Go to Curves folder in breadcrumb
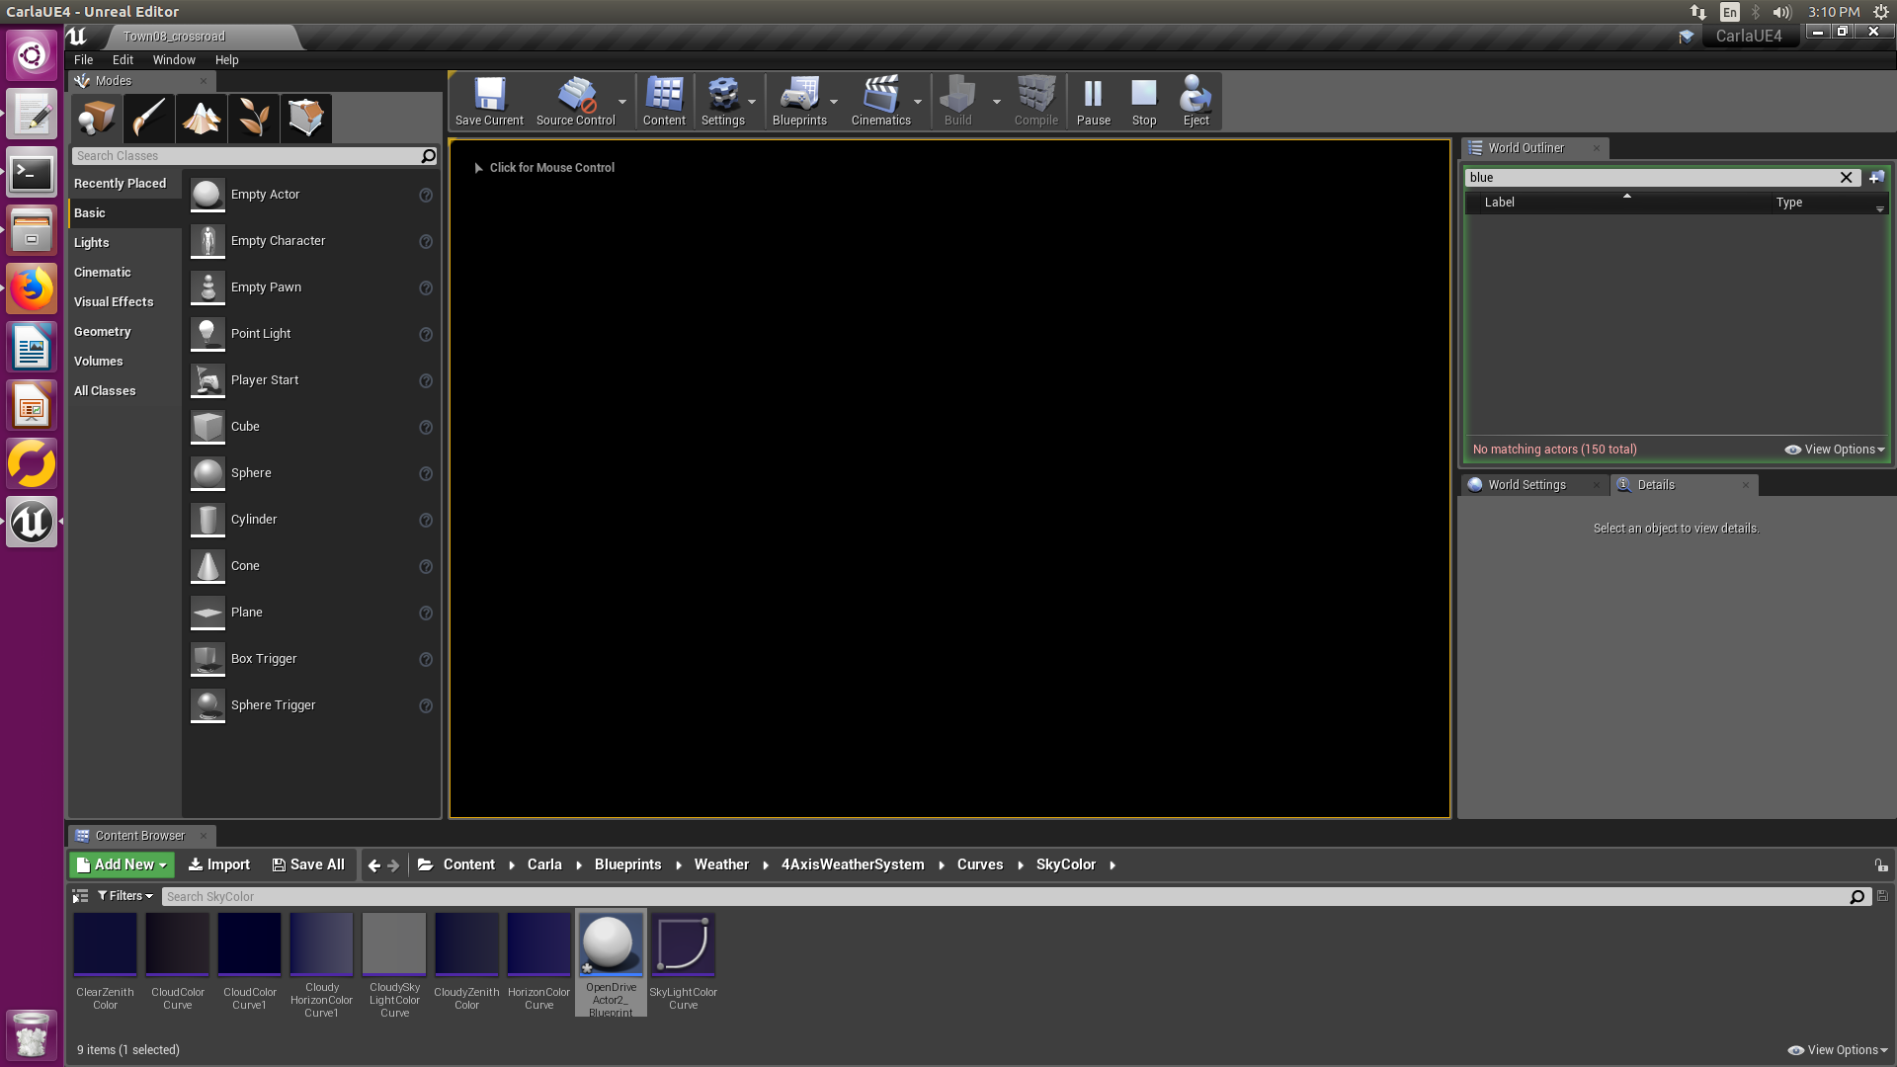This screenshot has width=1897, height=1067. click(980, 864)
